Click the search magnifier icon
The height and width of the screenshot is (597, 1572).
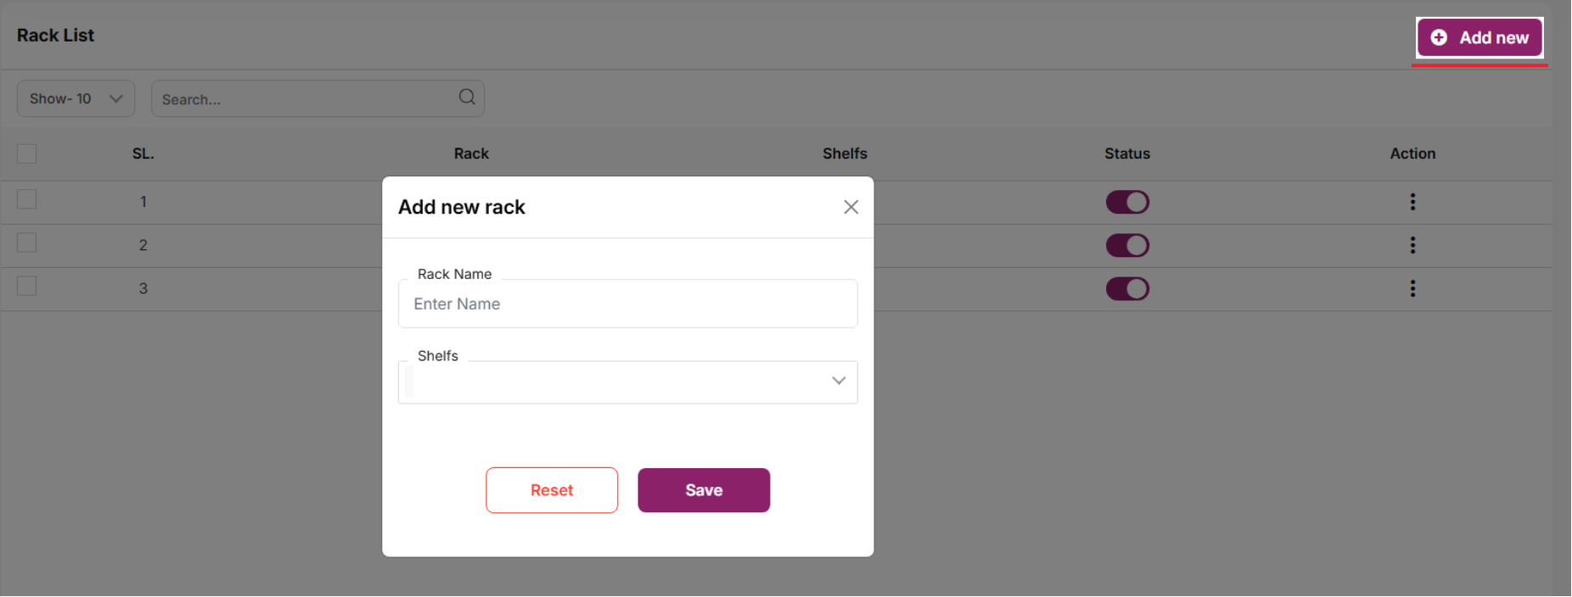467,98
